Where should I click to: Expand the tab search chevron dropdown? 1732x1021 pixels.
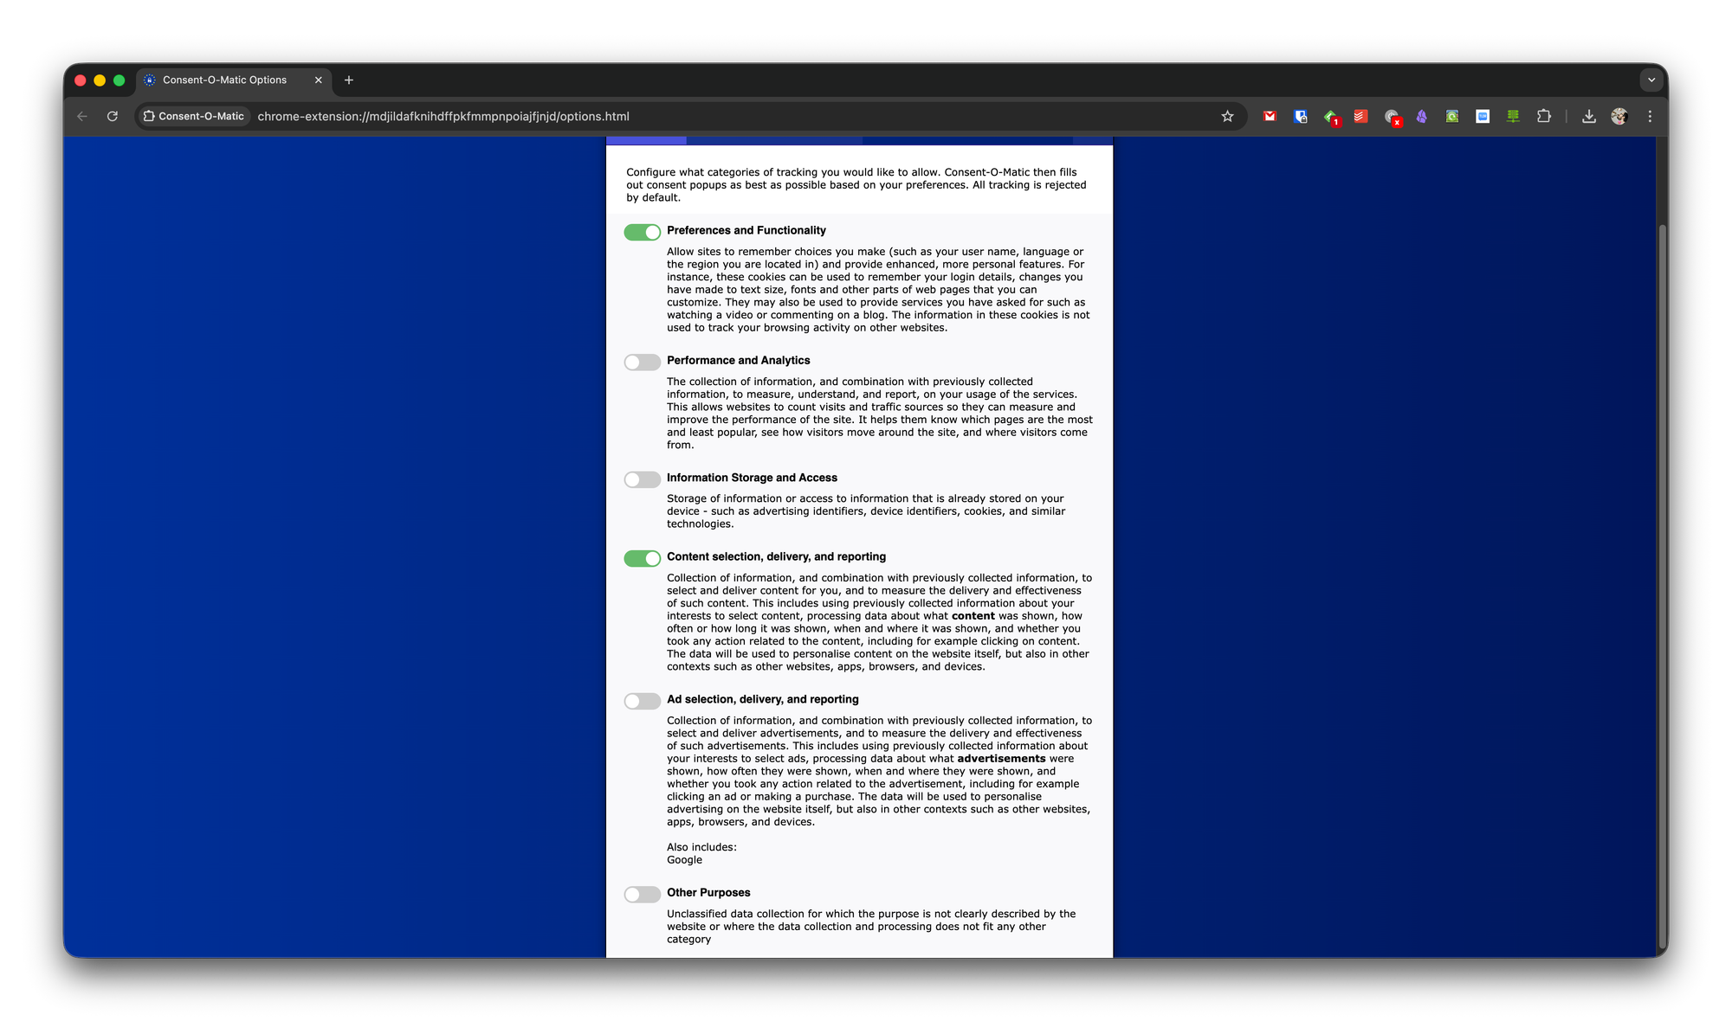(x=1651, y=80)
